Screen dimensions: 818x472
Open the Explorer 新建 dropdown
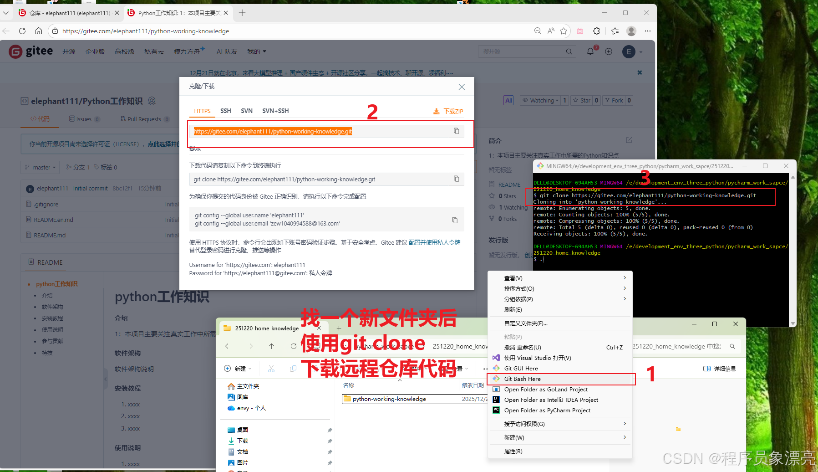[x=238, y=369]
